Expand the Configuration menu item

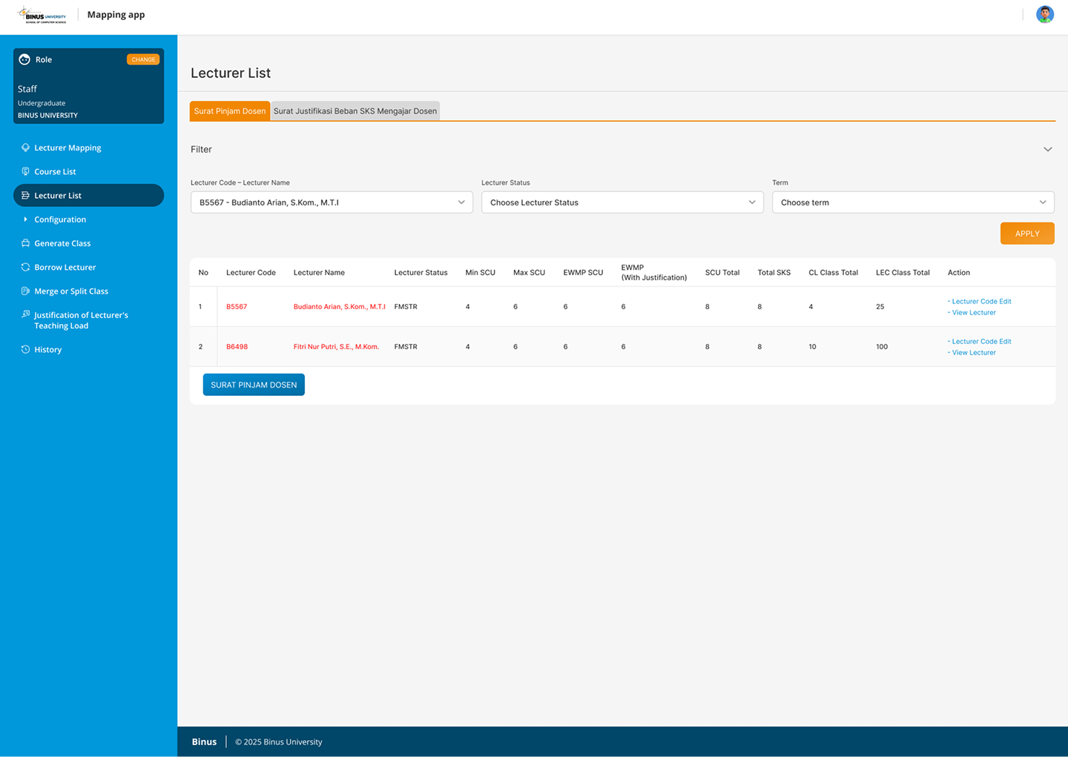(59, 219)
